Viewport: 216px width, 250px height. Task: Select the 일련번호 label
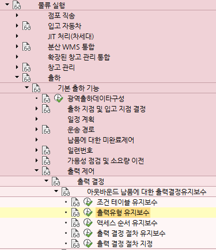click(x=80, y=150)
